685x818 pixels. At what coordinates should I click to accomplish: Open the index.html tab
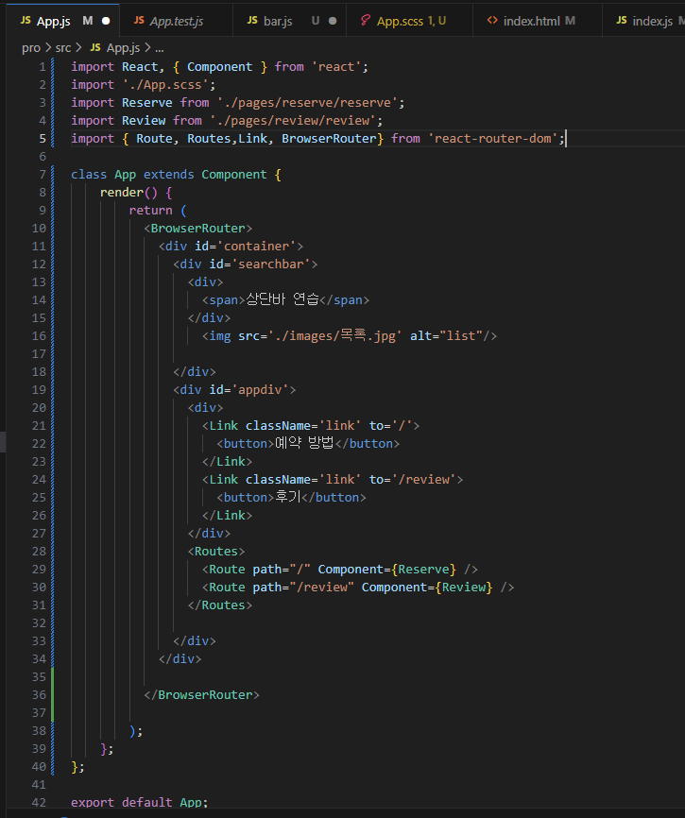(538, 21)
